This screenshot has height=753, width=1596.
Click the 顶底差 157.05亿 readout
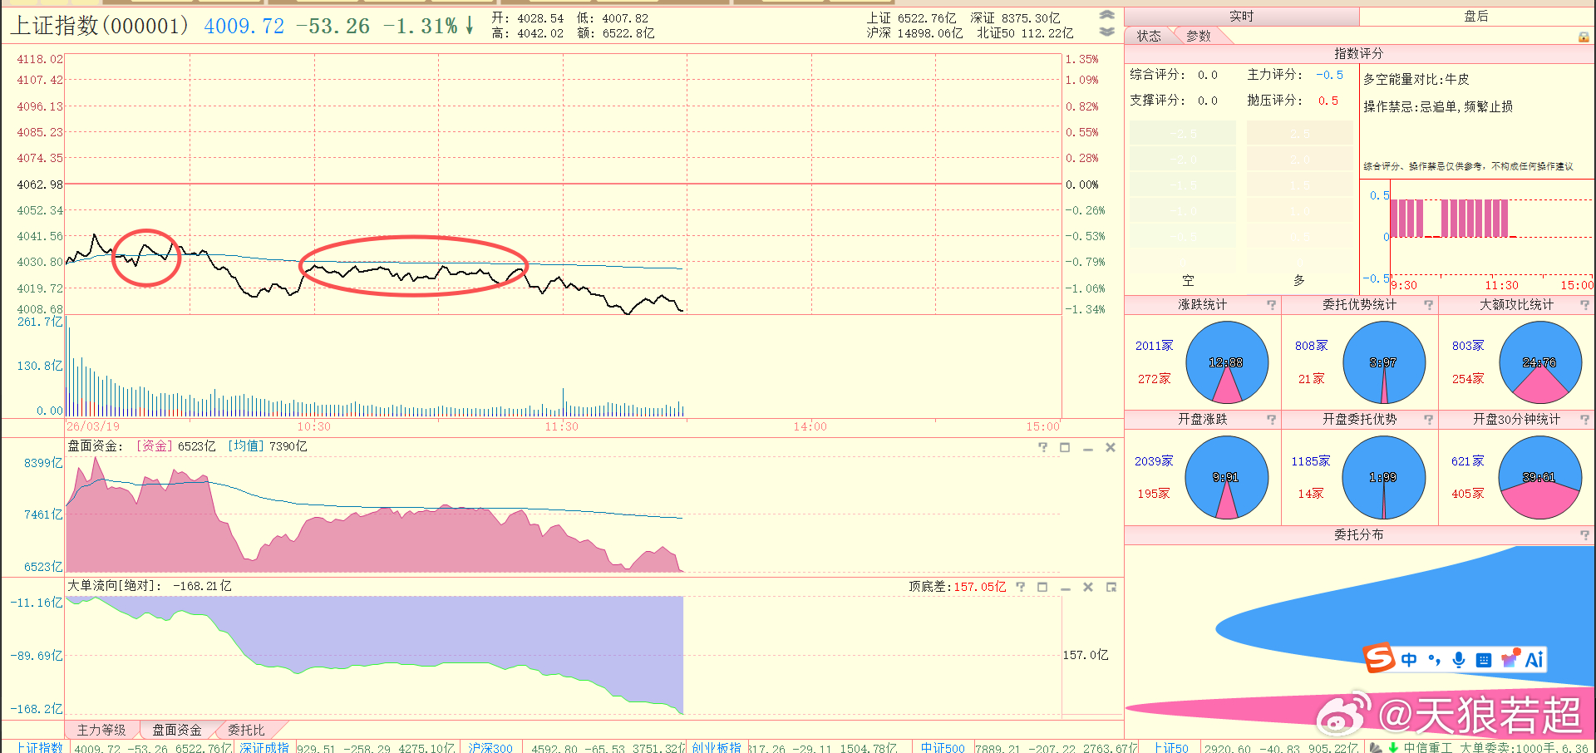tap(957, 587)
